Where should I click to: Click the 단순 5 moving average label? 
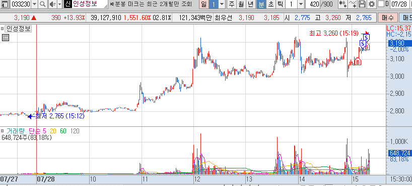click(38, 131)
